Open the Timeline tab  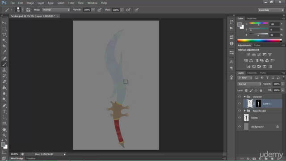tap(31, 158)
